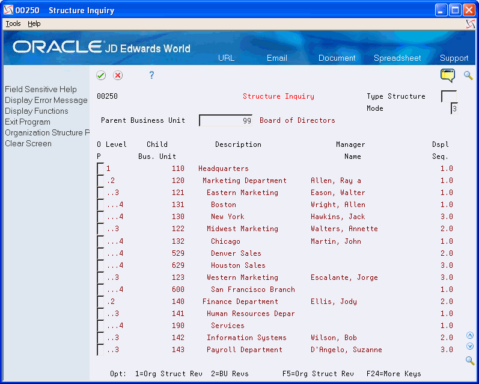Click manager name Ellis, Jody
The width and height of the screenshot is (479, 384).
(x=334, y=302)
